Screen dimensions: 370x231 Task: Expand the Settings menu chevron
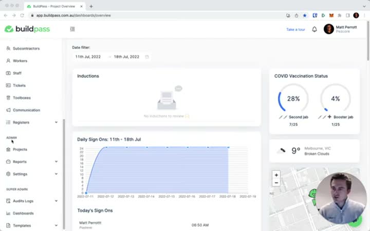(56, 174)
